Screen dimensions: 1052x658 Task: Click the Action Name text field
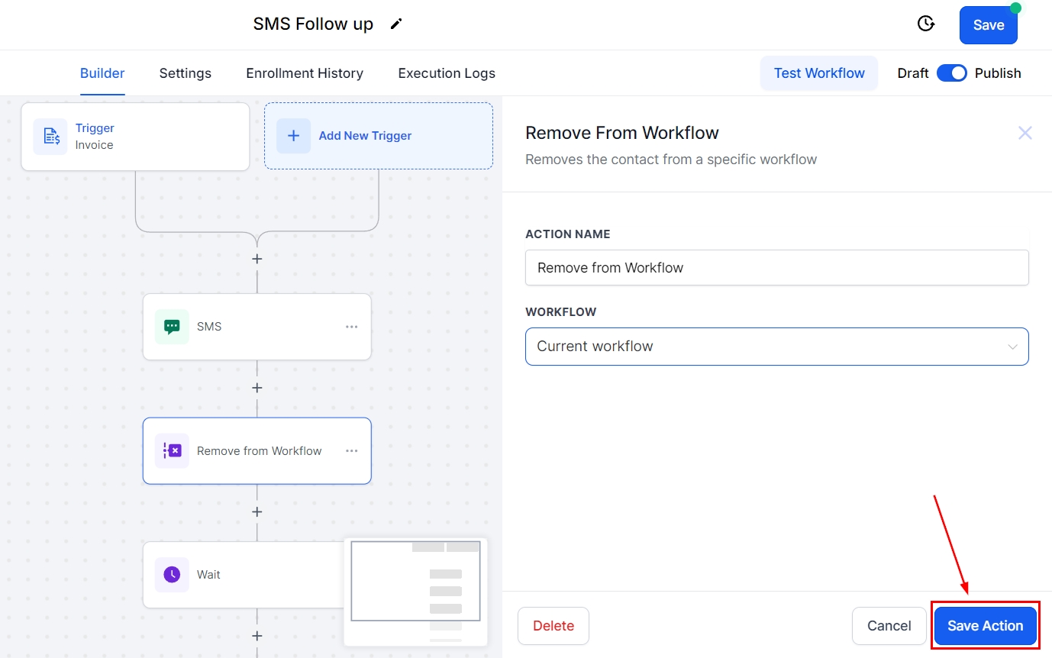[776, 268]
